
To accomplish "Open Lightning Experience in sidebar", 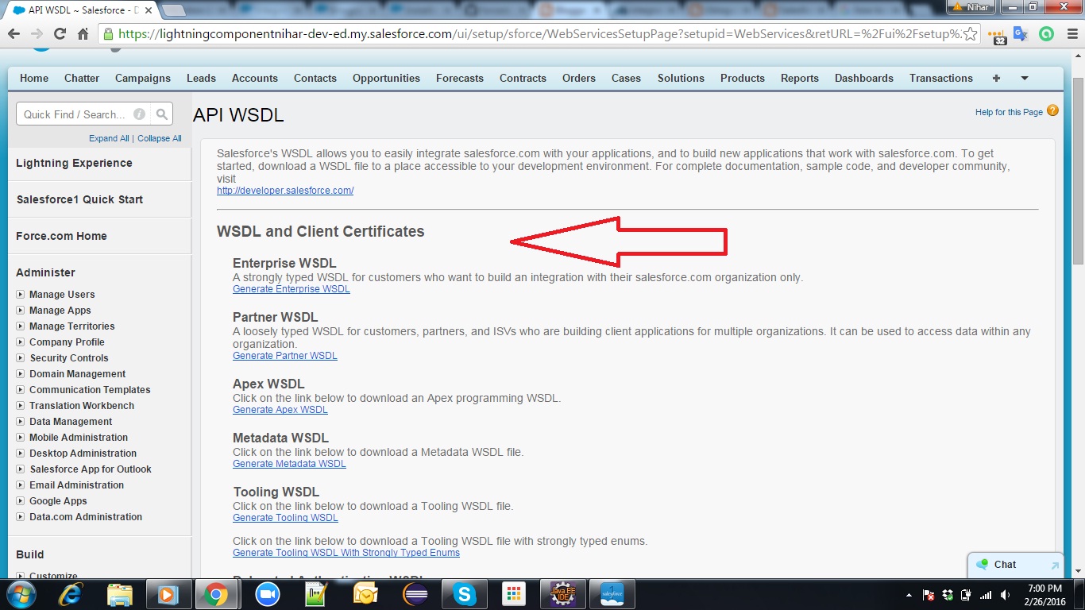I will point(74,163).
